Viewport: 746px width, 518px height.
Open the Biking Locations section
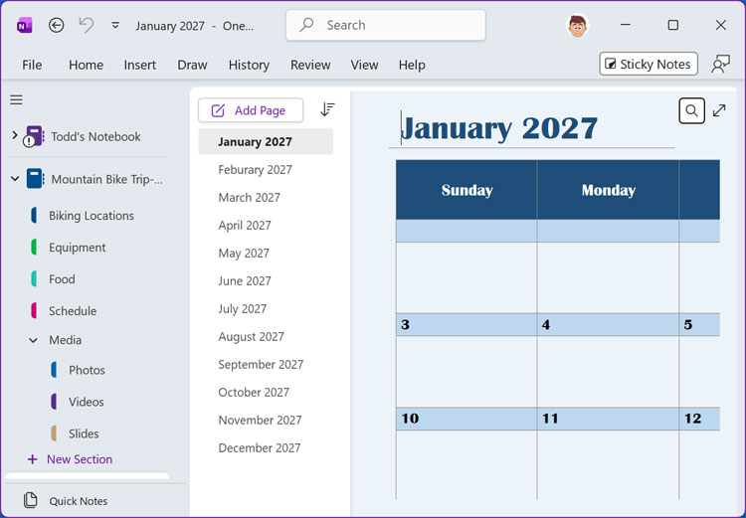pos(92,216)
